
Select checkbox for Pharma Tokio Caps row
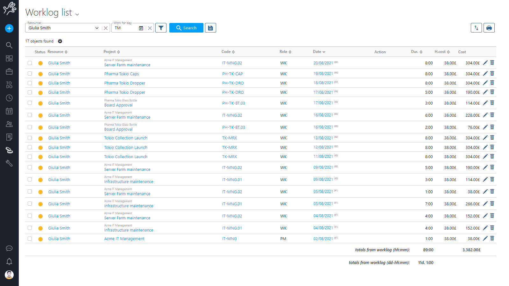coord(30,74)
